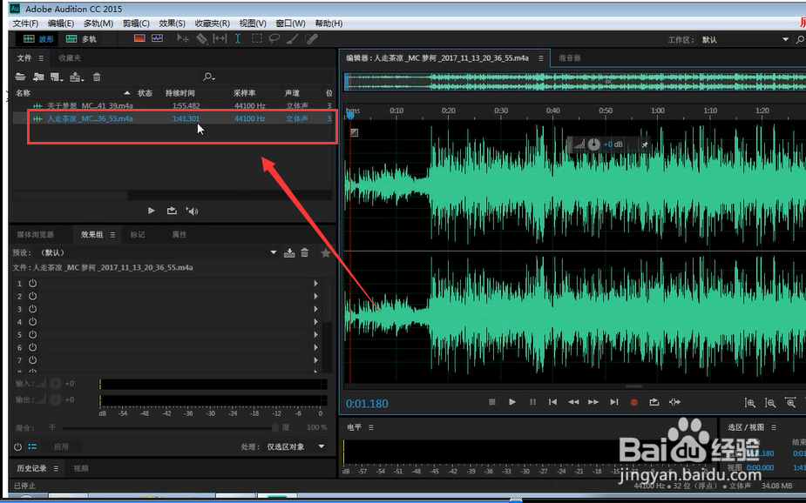Select the Lasso Selection tool

click(274, 38)
